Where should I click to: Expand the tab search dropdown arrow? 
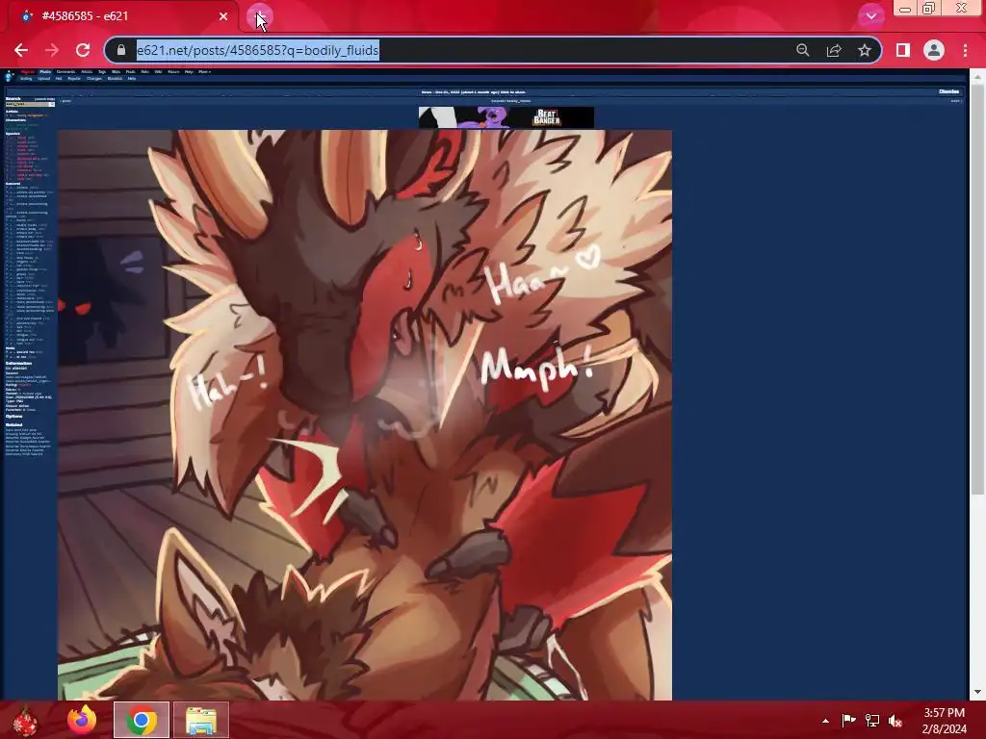[x=870, y=16]
